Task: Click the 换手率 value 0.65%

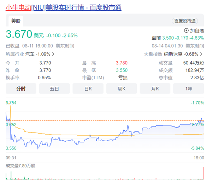Action: coord(45,78)
